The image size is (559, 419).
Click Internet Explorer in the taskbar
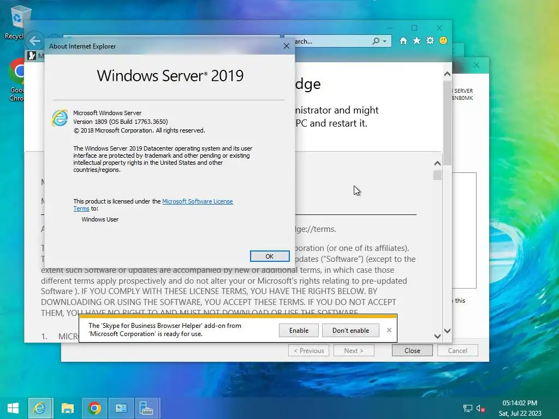click(x=40, y=408)
